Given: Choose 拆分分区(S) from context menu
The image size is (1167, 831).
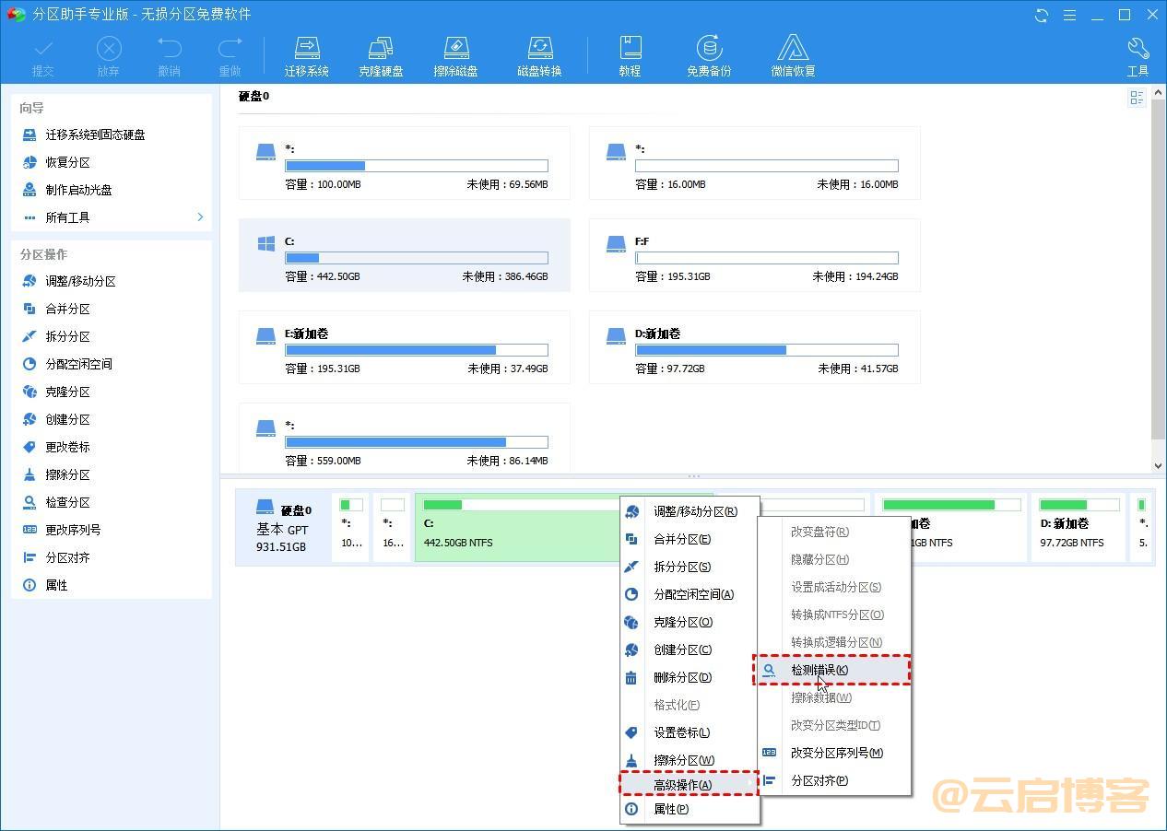Looking at the screenshot, I should pyautogui.click(x=690, y=567).
